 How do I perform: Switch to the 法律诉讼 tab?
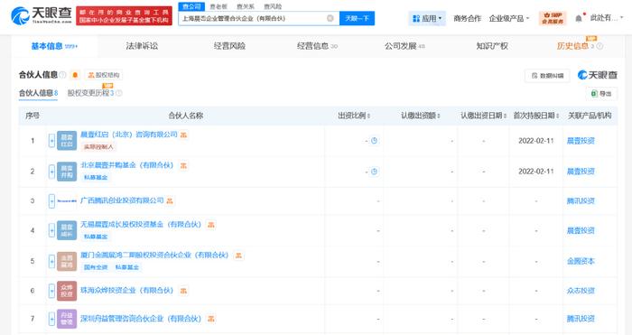click(x=142, y=46)
